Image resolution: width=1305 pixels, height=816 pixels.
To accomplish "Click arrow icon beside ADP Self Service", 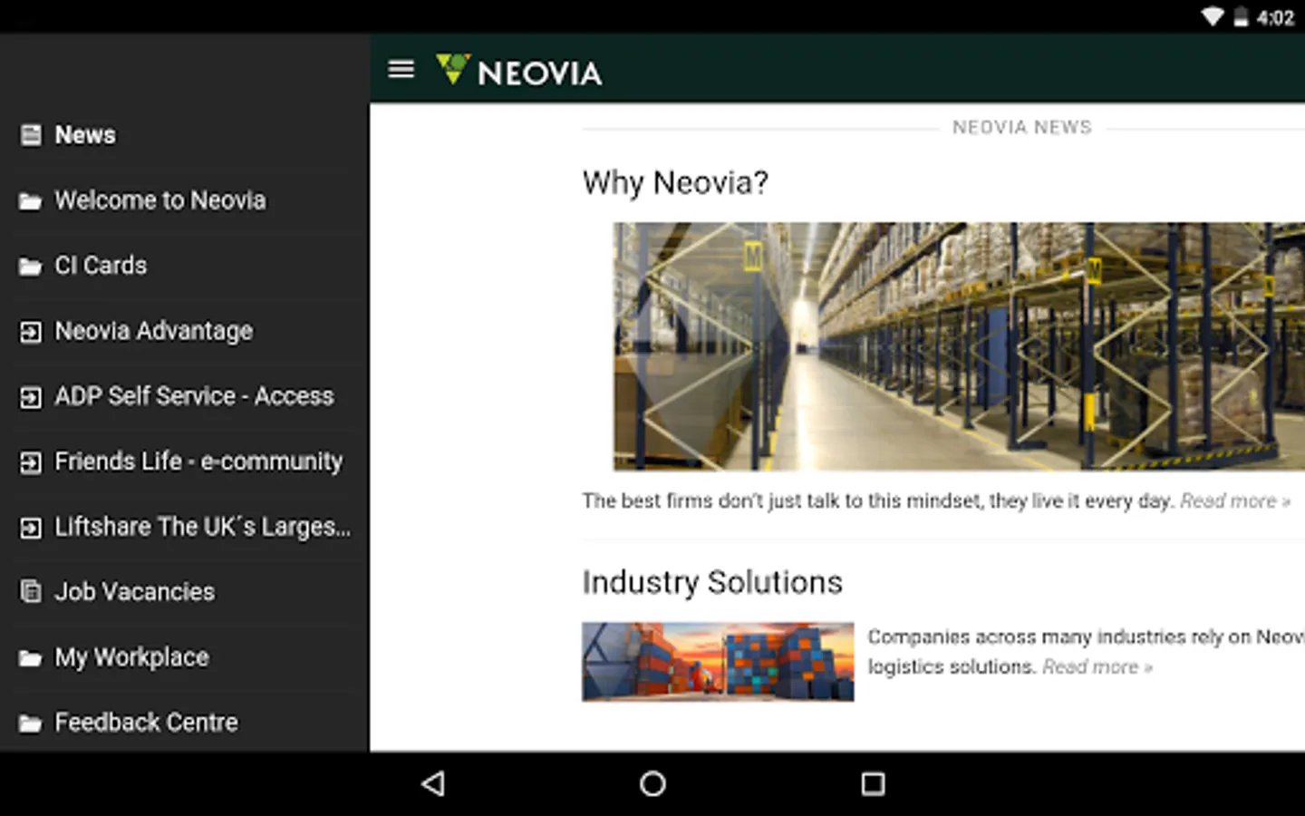I will click(x=31, y=397).
